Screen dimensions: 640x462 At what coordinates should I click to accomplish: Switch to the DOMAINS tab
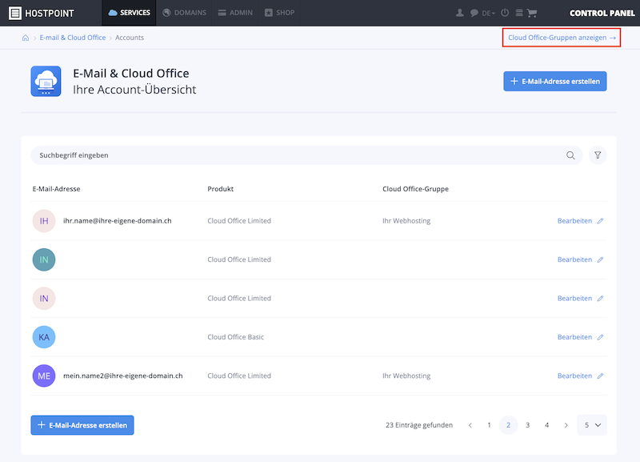click(184, 13)
